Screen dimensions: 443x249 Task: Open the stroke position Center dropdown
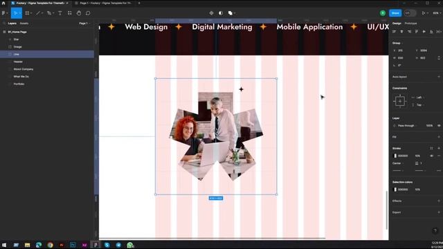[x=397, y=163]
